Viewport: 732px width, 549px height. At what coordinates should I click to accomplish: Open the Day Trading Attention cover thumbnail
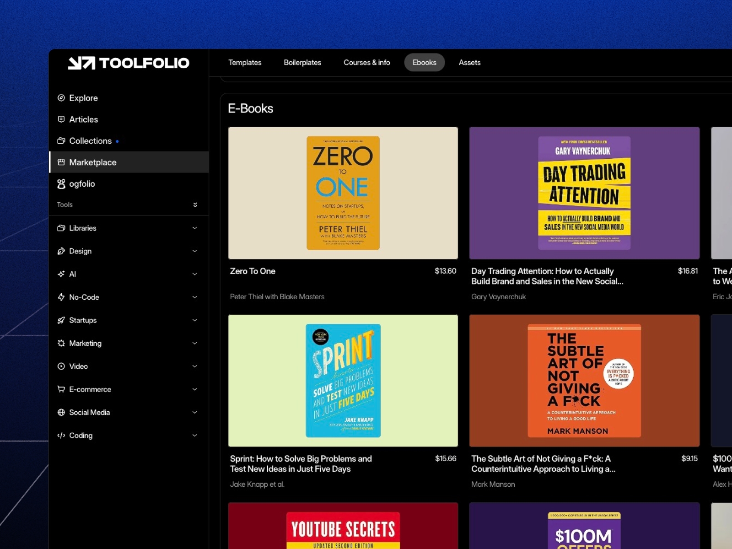pyautogui.click(x=584, y=193)
